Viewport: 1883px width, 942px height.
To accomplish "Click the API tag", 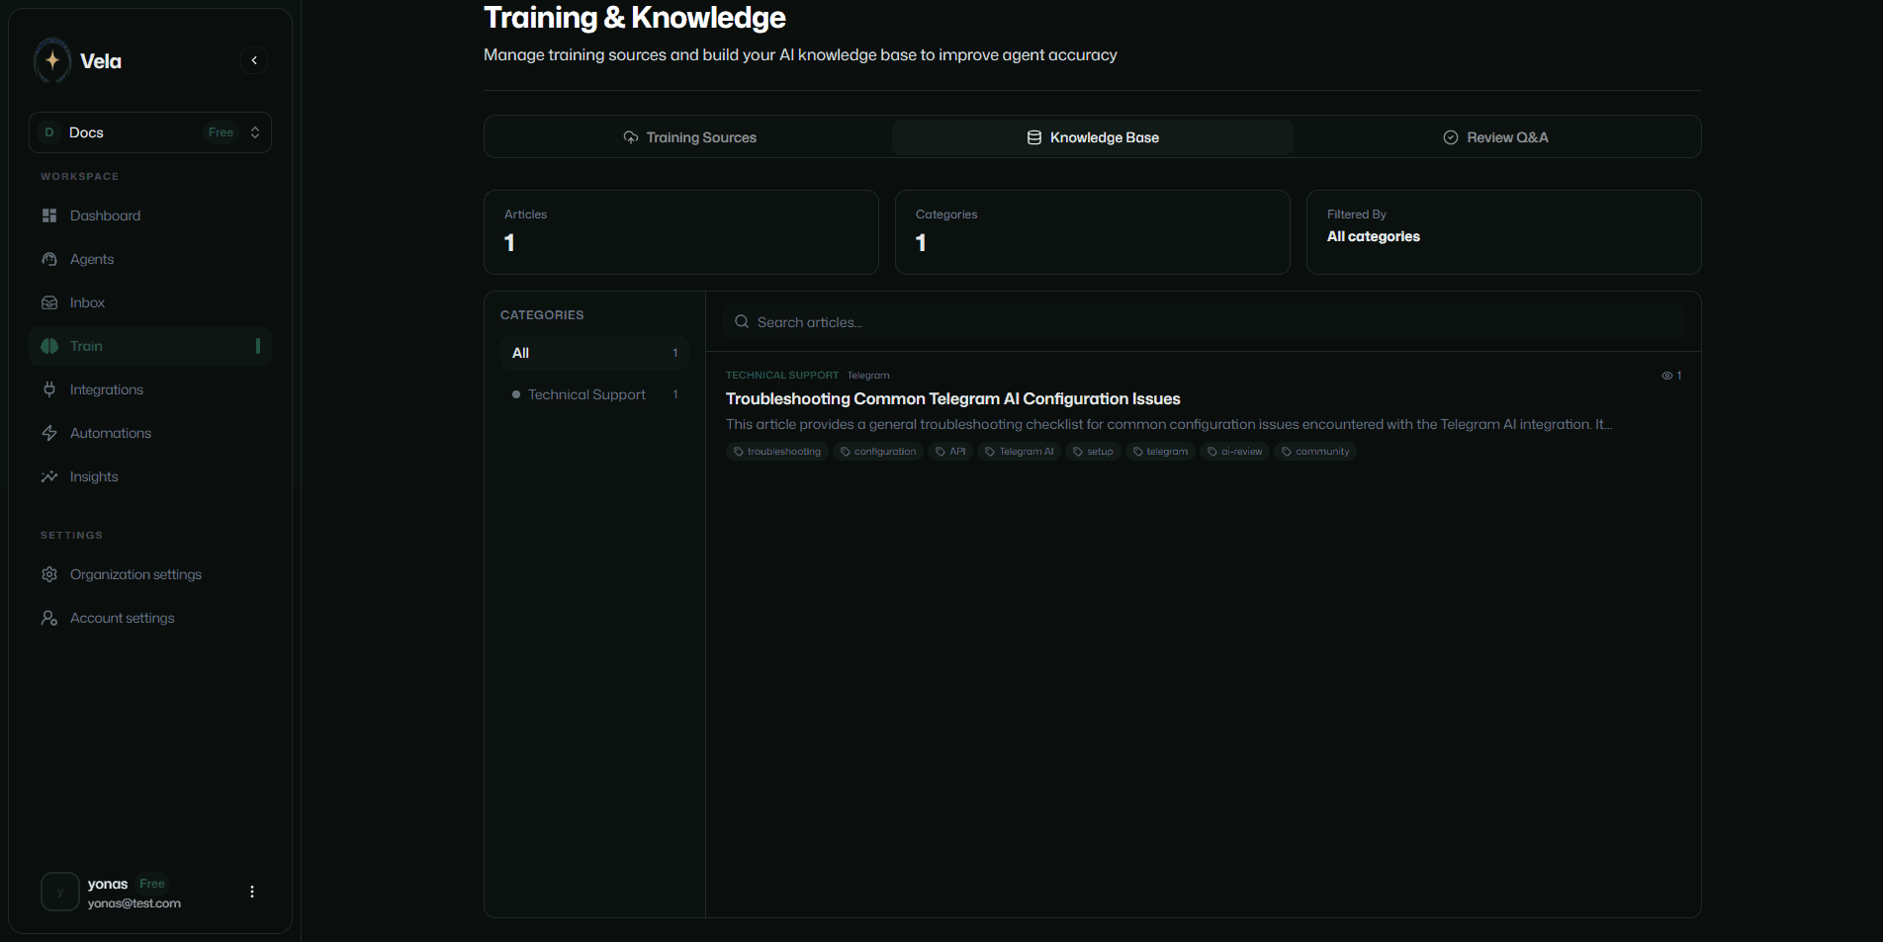I will 950,452.
